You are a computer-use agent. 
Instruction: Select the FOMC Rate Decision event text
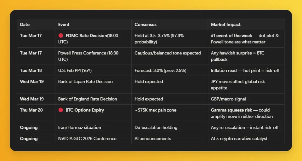click(86, 36)
